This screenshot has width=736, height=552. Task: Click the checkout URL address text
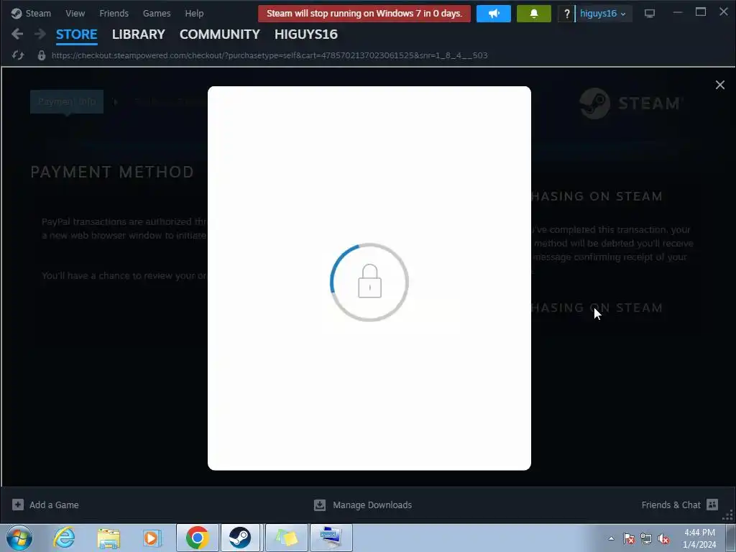(270, 55)
